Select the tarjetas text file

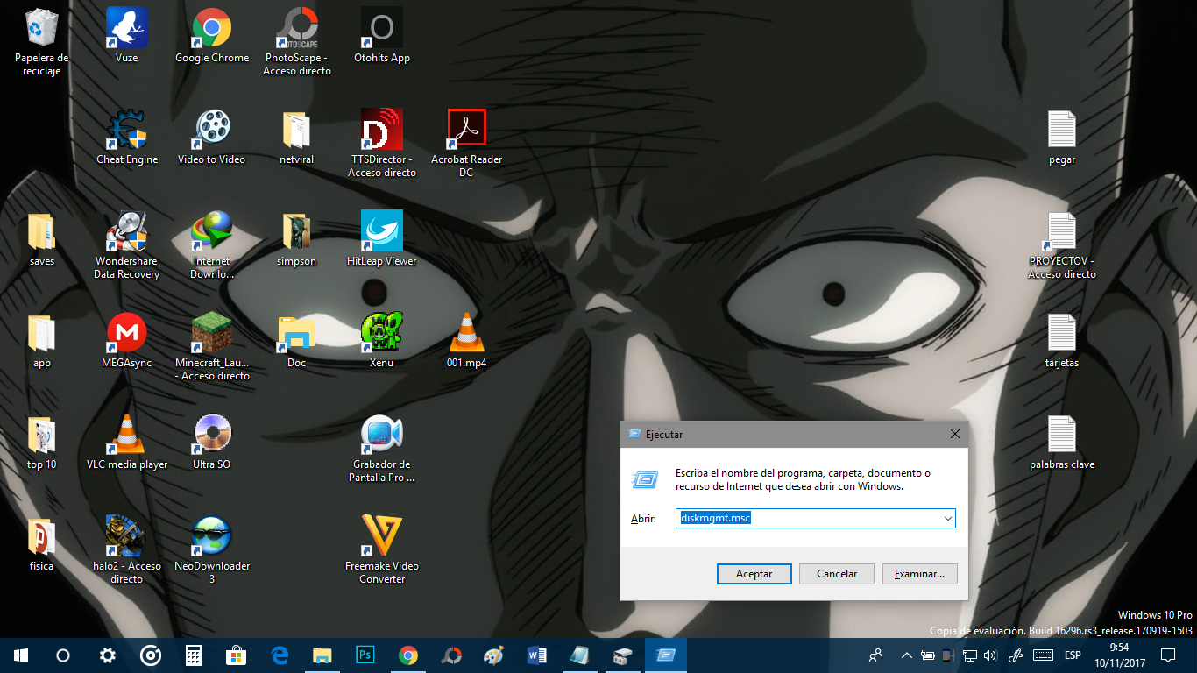(1061, 341)
